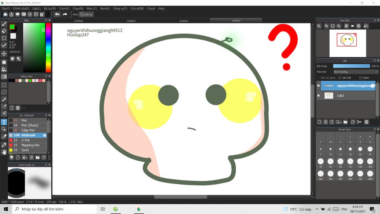The height and width of the screenshot is (214, 380).
Task: Switch to the first Untitled tab
Action: (79, 21)
